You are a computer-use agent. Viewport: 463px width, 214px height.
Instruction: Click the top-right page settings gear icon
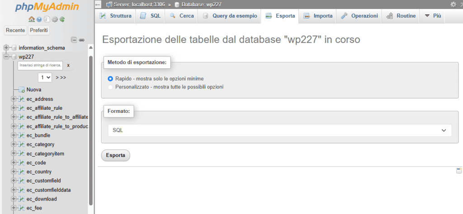453,5
